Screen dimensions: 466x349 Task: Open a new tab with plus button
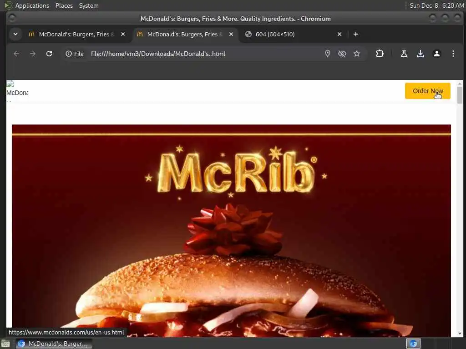(x=356, y=34)
